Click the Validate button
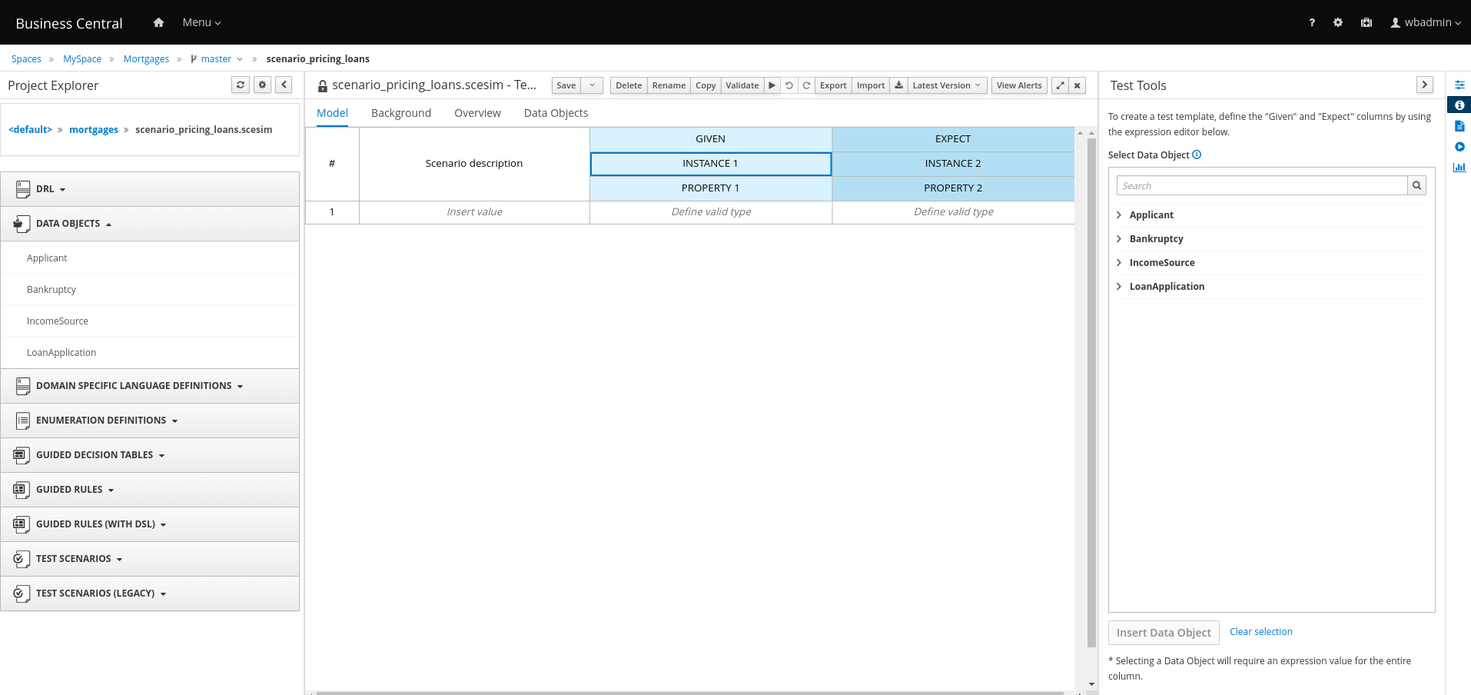The width and height of the screenshot is (1471, 695). (742, 85)
